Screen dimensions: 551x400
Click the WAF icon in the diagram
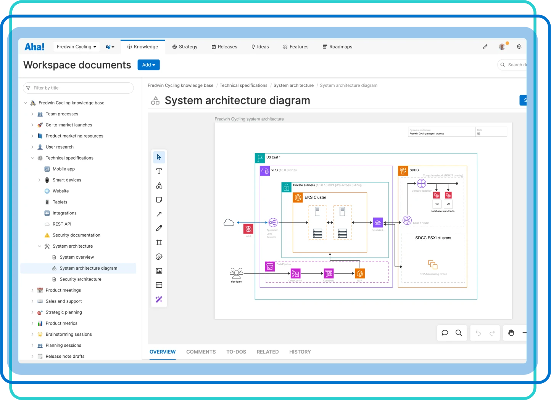[x=248, y=229]
